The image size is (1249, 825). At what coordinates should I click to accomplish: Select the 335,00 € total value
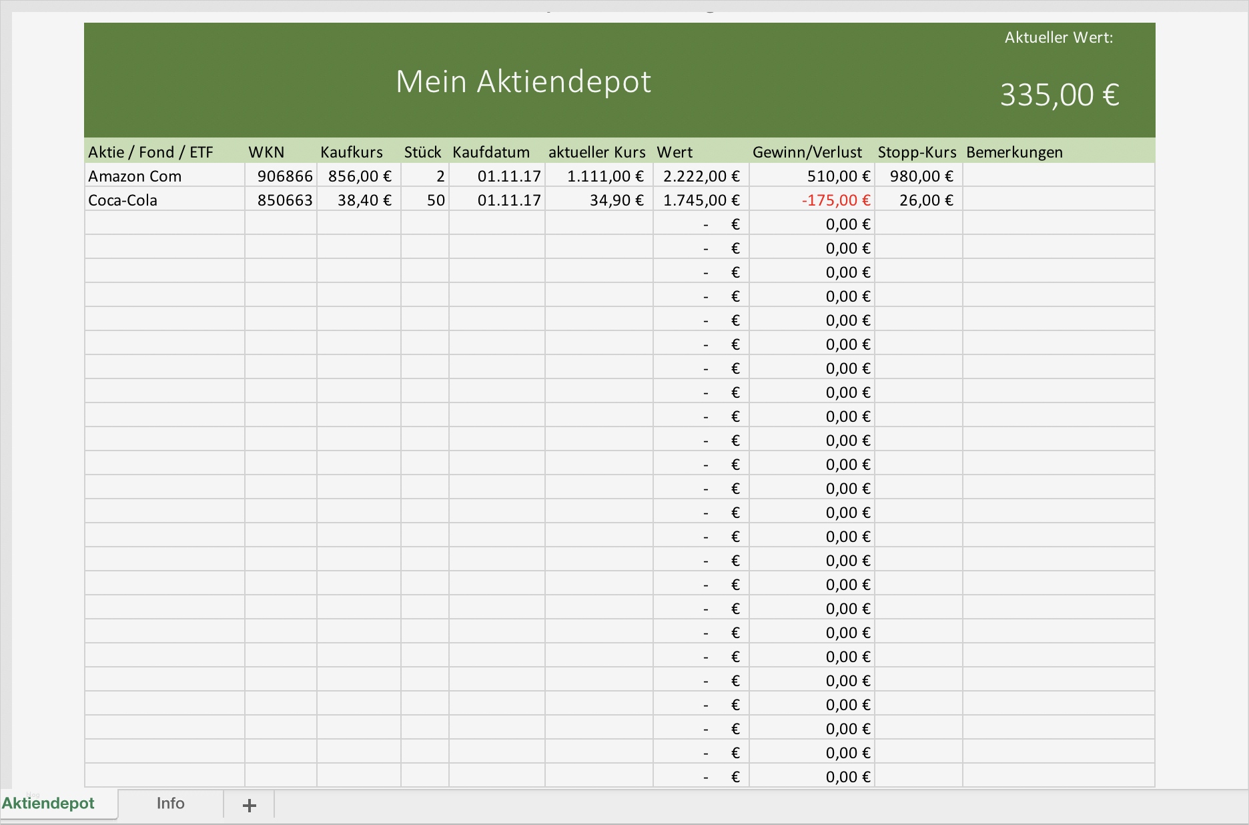coord(1060,95)
